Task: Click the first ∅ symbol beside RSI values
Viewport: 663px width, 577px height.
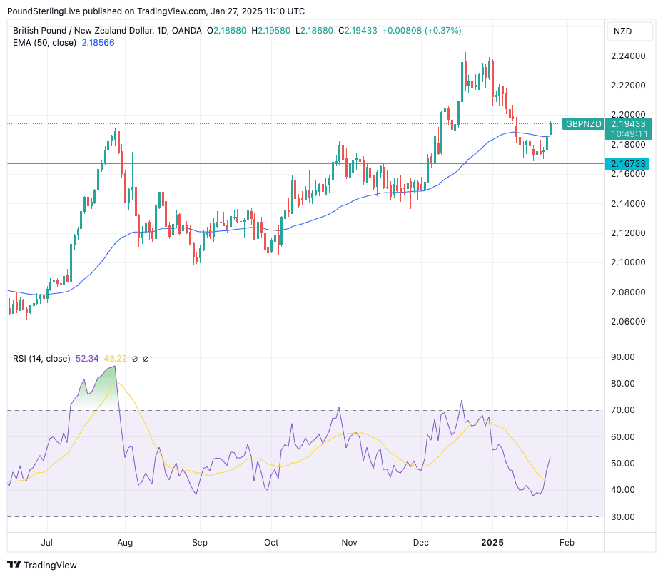Action: 136,359
